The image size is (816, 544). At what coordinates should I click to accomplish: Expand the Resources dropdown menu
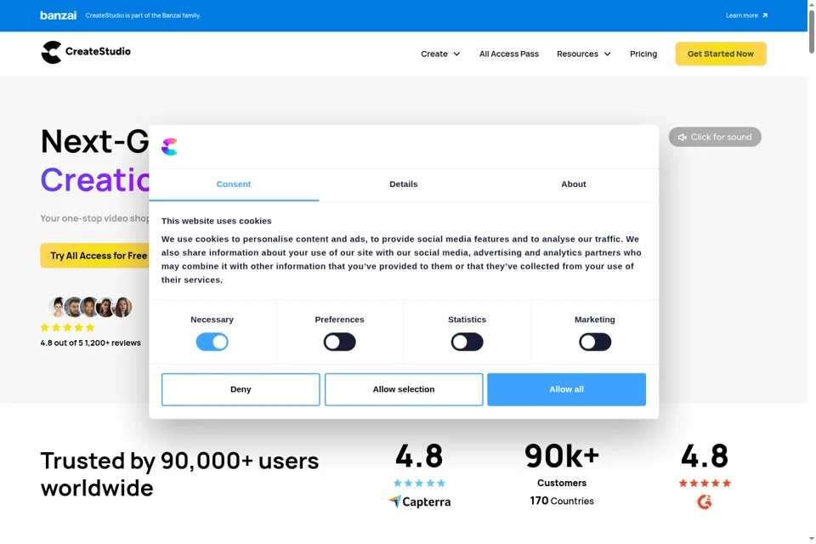click(583, 54)
